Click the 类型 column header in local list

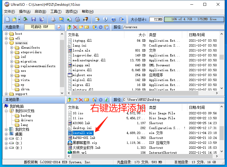coord(153,107)
